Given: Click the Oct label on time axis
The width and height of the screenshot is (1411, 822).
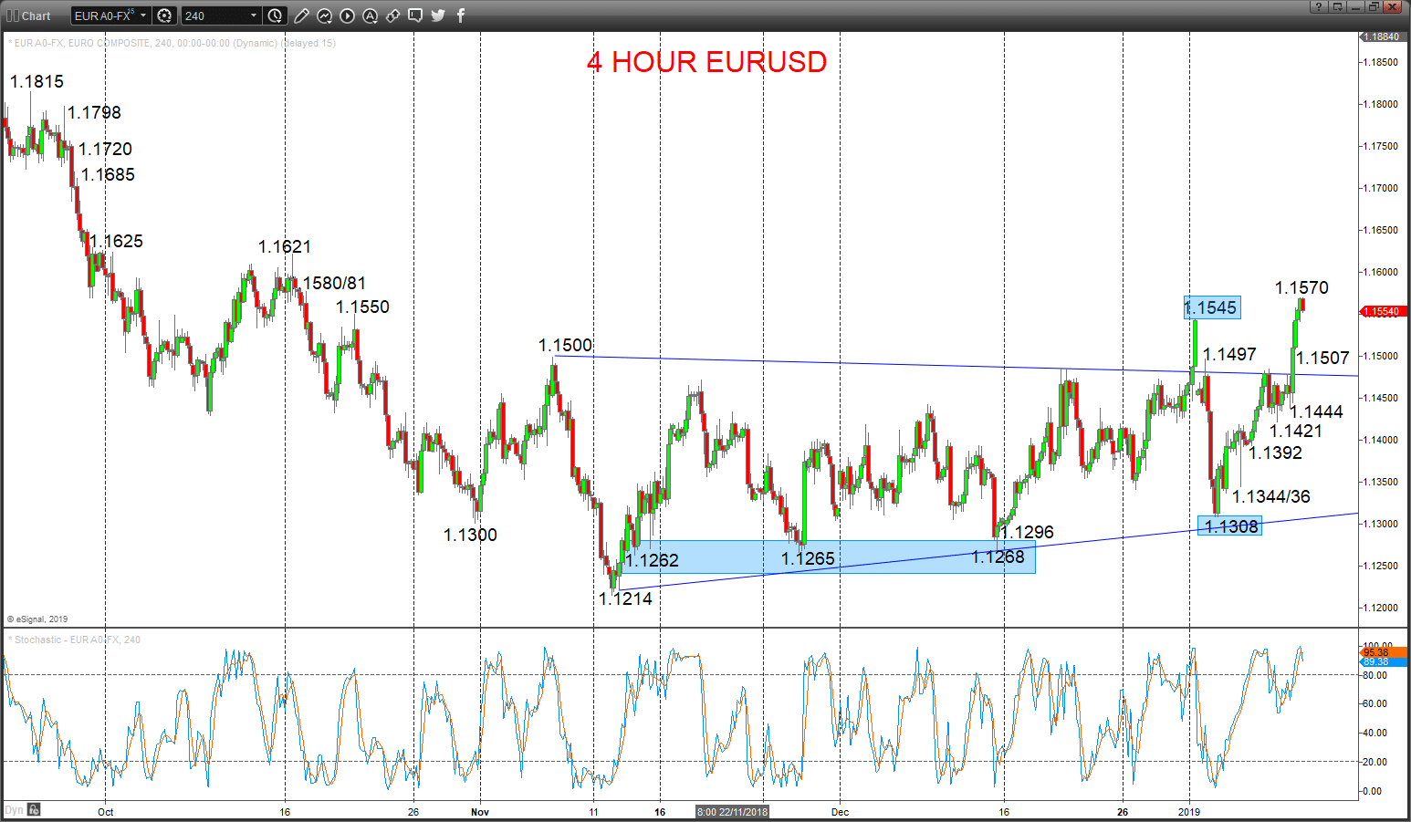Looking at the screenshot, I should coord(105,812).
